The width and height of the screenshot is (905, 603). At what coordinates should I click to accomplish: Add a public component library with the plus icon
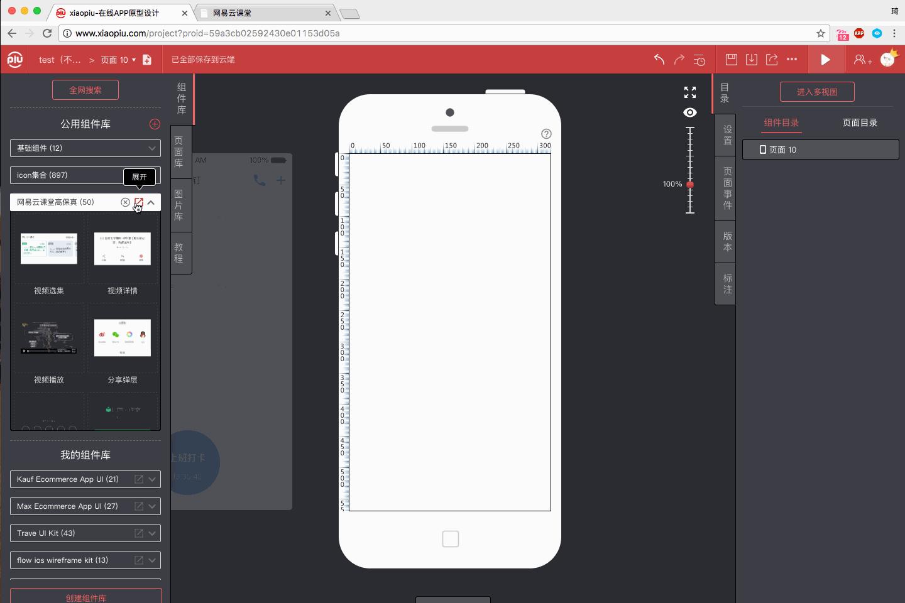pyautogui.click(x=155, y=124)
